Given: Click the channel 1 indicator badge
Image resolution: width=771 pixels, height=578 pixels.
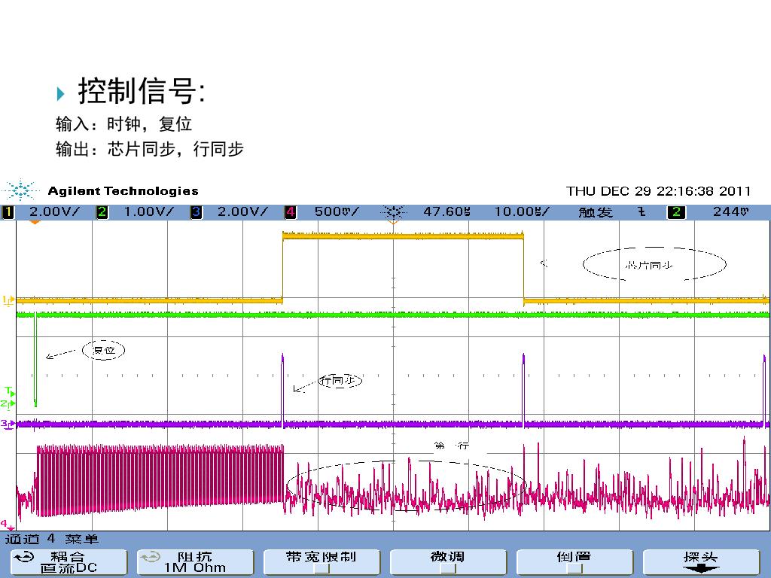Looking at the screenshot, I should 8,212.
